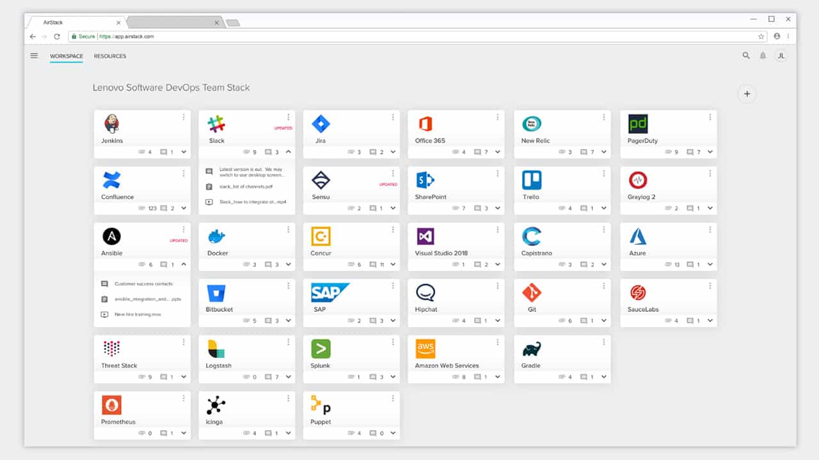Open the notifications bell
Image resolution: width=819 pixels, height=460 pixels.
763,56
